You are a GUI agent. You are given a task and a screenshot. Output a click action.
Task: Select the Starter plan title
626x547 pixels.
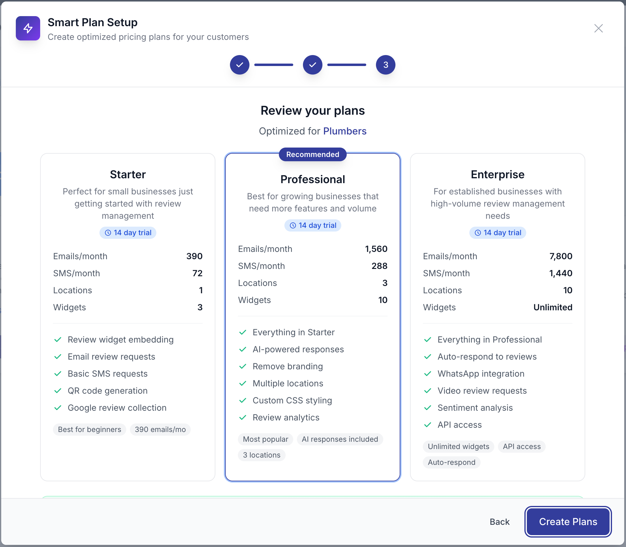coord(127,175)
